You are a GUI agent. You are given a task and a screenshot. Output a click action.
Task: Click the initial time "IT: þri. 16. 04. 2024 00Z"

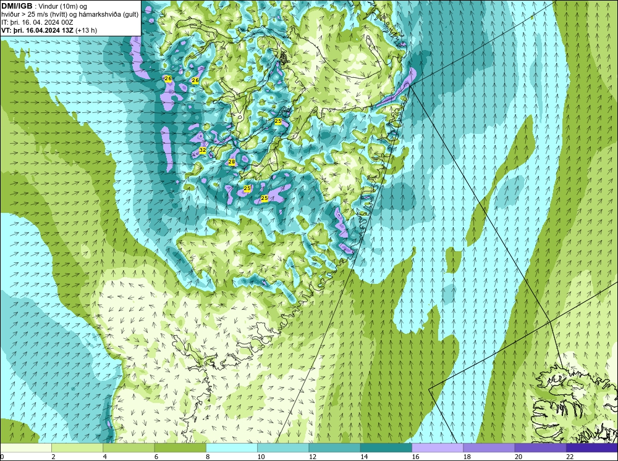37,22
